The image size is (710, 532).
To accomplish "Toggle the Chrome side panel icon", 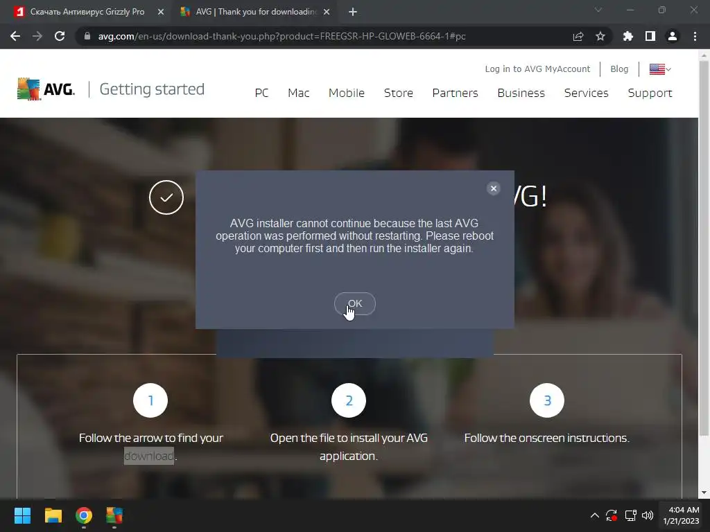I will pyautogui.click(x=650, y=36).
